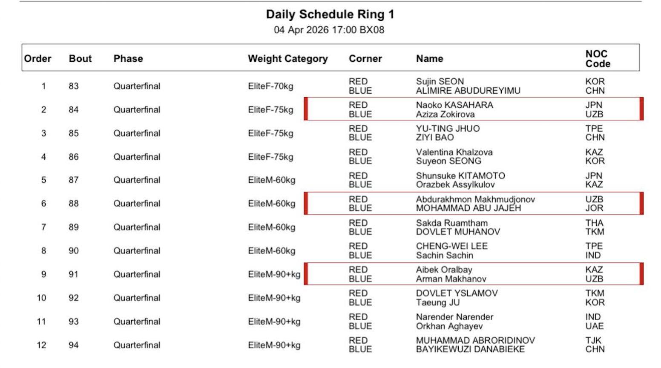
Task: Select the name Naoko KASAHARA
Action: tap(454, 105)
